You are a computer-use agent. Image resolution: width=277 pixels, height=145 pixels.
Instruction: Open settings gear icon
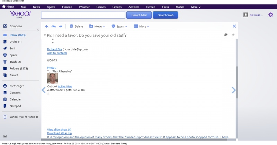(x=271, y=14)
